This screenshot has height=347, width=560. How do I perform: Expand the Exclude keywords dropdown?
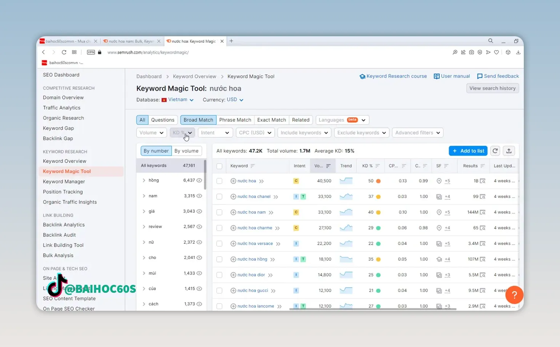pyautogui.click(x=362, y=133)
